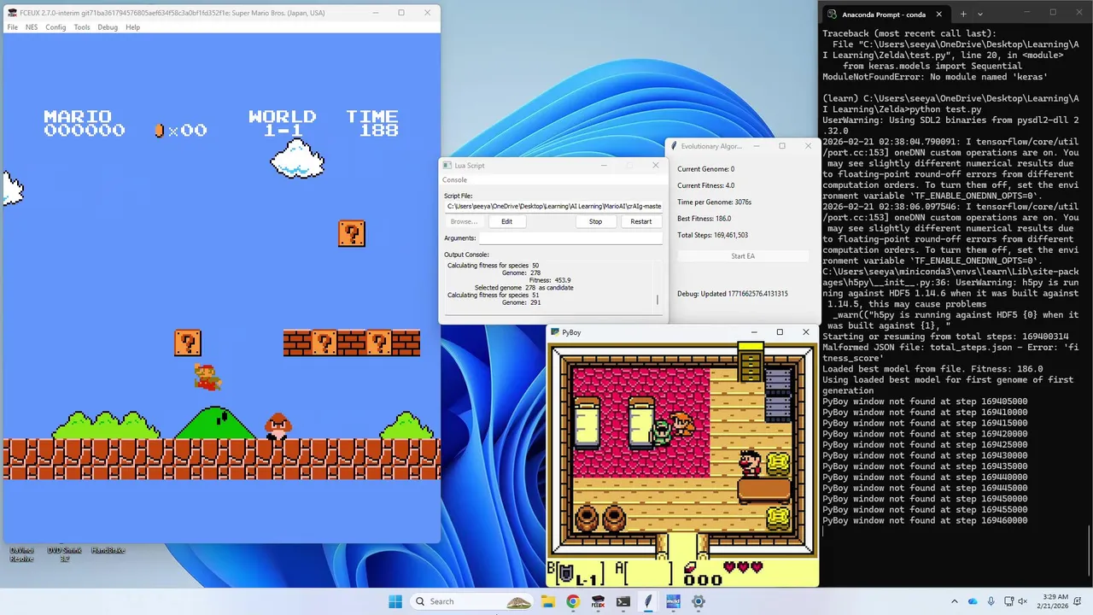Click the Evolutionary Algorithm window feather icon
This screenshot has width=1093, height=615.
click(x=673, y=146)
